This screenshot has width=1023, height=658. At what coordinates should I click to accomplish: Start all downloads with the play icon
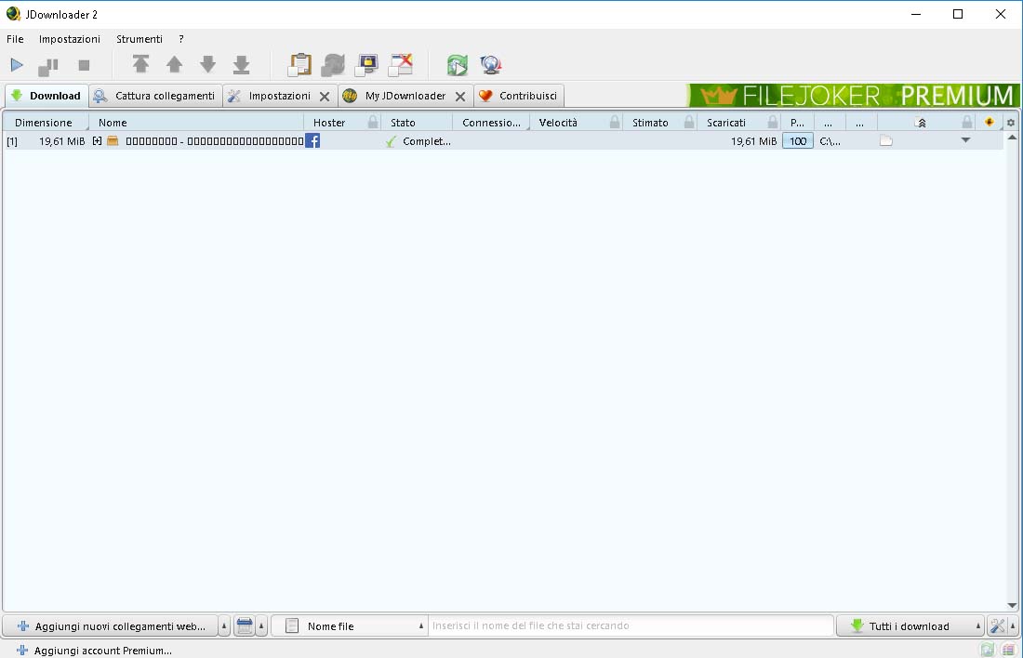pyautogui.click(x=17, y=65)
